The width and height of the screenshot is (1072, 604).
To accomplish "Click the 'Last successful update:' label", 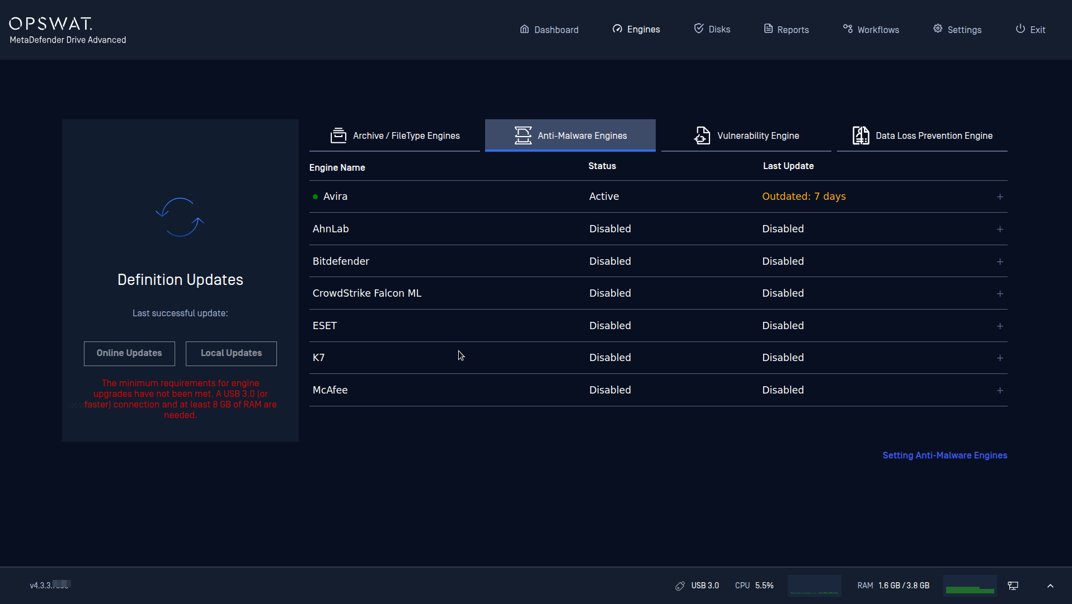I will [x=180, y=313].
